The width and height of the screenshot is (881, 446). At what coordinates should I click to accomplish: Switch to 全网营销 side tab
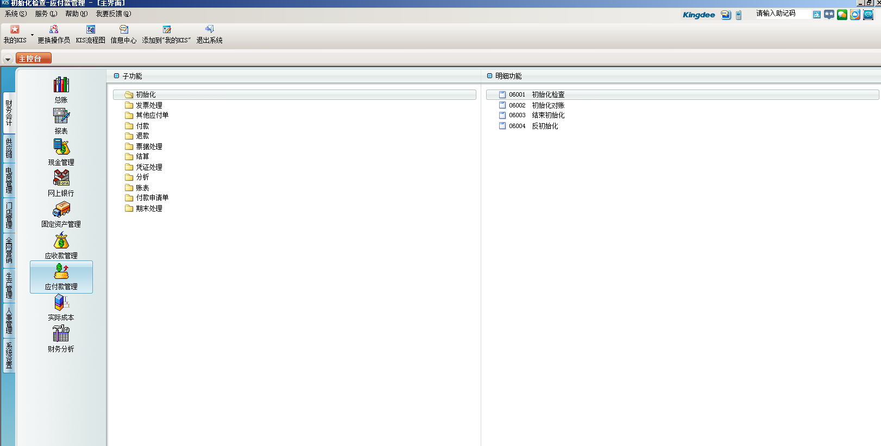click(9, 250)
